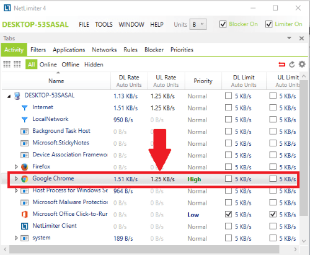Open the FILE menu

click(84, 25)
